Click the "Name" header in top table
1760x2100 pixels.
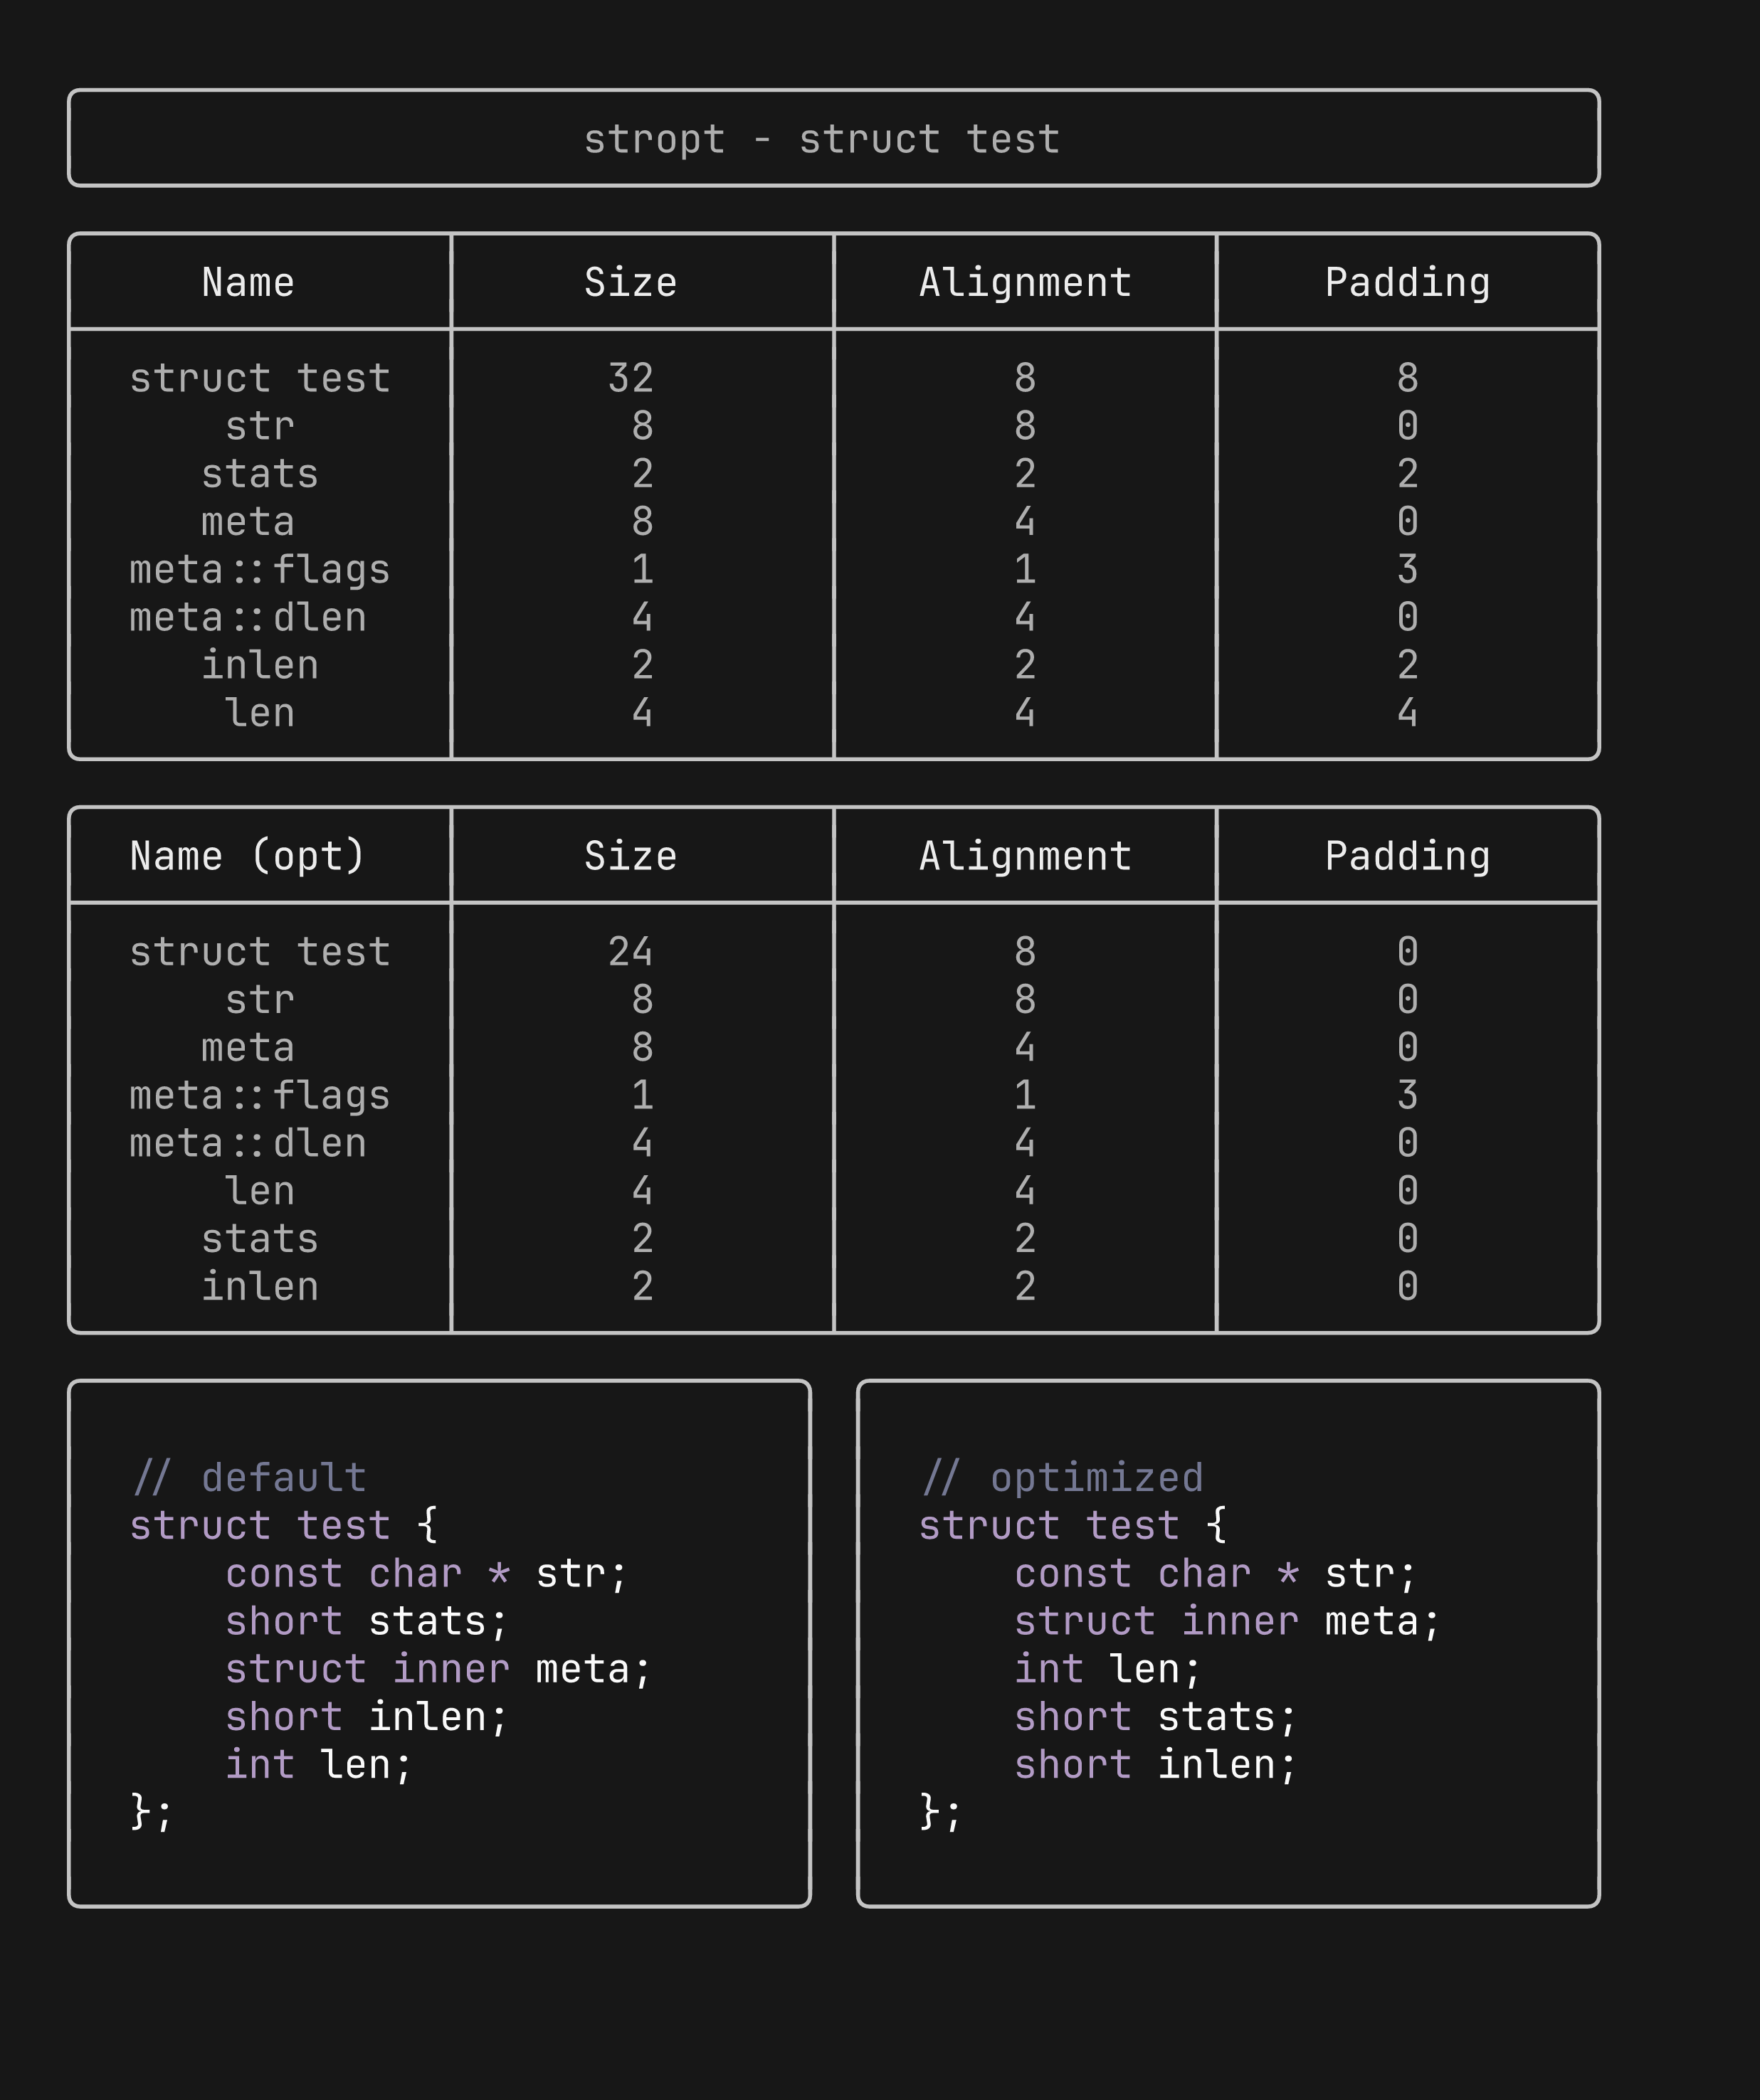pos(248,282)
